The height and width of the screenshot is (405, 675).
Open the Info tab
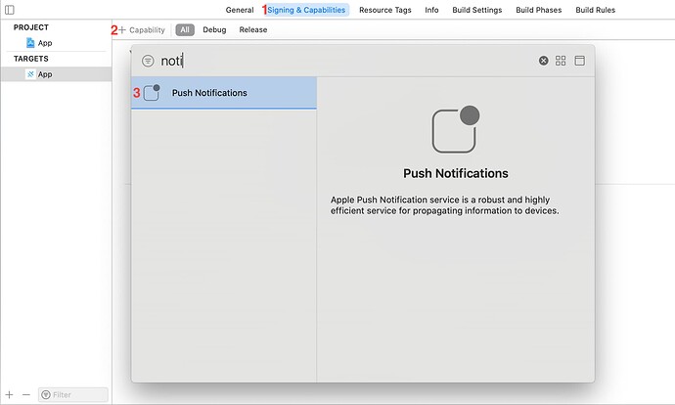[431, 10]
